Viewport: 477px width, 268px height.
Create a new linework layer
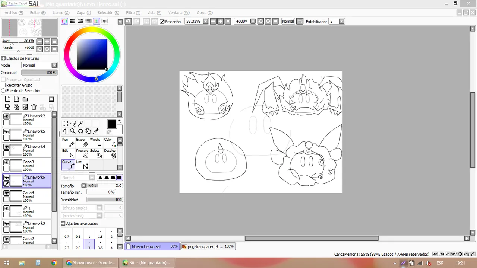(16, 99)
